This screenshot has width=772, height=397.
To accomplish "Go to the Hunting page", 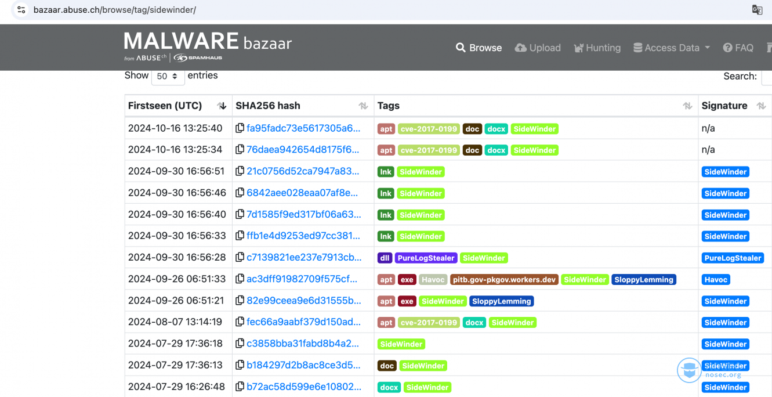I will 597,48.
